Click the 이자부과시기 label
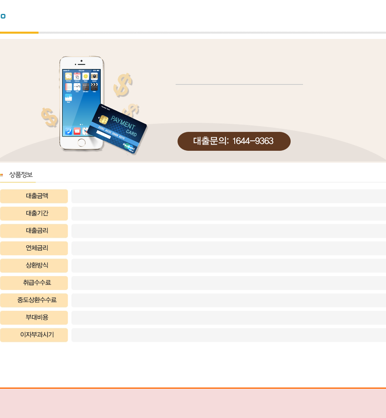Image resolution: width=386 pixels, height=418 pixels. click(34, 335)
